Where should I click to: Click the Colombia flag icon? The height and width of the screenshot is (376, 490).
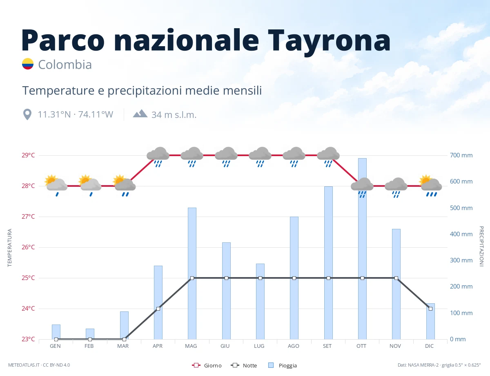click(x=28, y=64)
